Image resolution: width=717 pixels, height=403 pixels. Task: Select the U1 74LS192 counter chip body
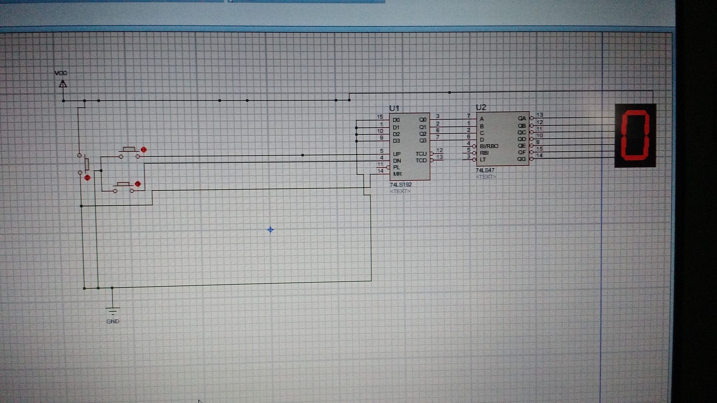coord(410,146)
